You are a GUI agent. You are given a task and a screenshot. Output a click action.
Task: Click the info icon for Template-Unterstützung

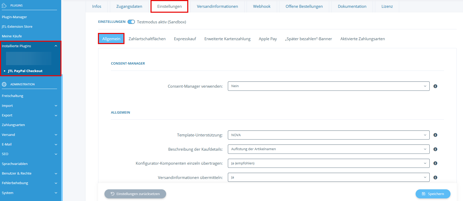coord(435,135)
